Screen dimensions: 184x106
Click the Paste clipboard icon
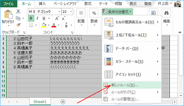[8, 14]
